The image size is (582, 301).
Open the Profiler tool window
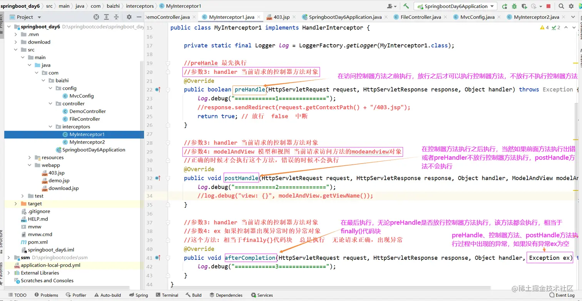tap(76, 295)
